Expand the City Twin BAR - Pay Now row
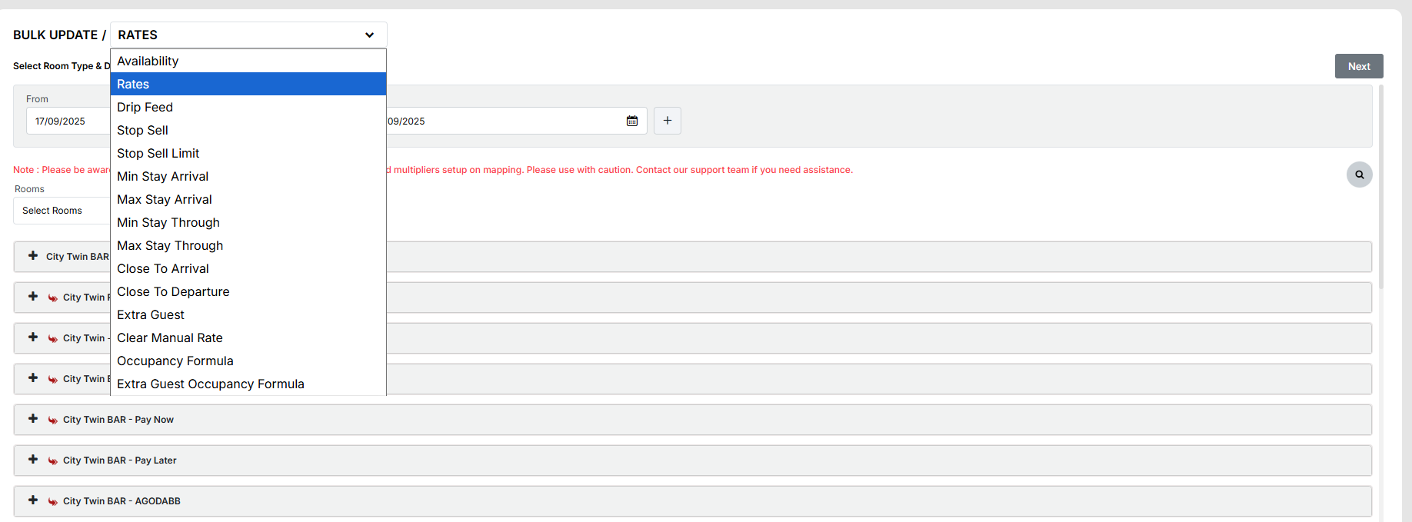 pyautogui.click(x=33, y=419)
